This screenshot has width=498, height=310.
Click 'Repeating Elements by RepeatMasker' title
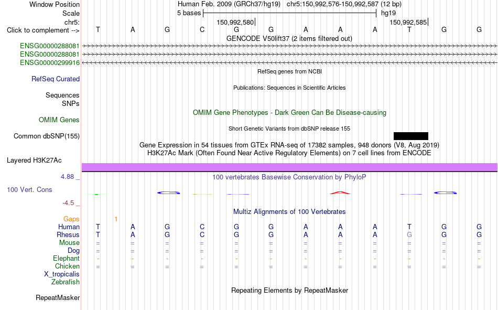289,290
